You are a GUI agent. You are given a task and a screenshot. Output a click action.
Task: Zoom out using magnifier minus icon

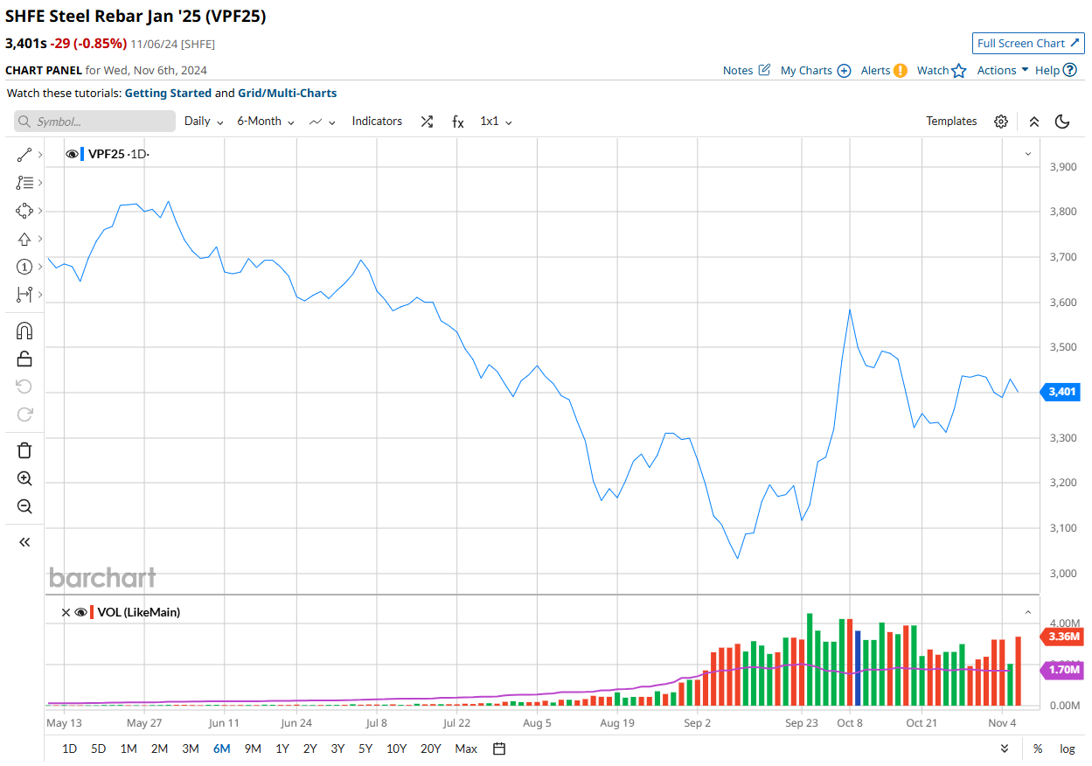[x=24, y=506]
